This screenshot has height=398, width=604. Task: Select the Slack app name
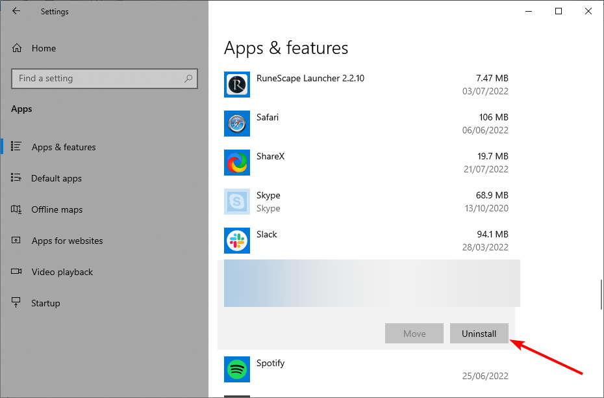[x=266, y=234]
